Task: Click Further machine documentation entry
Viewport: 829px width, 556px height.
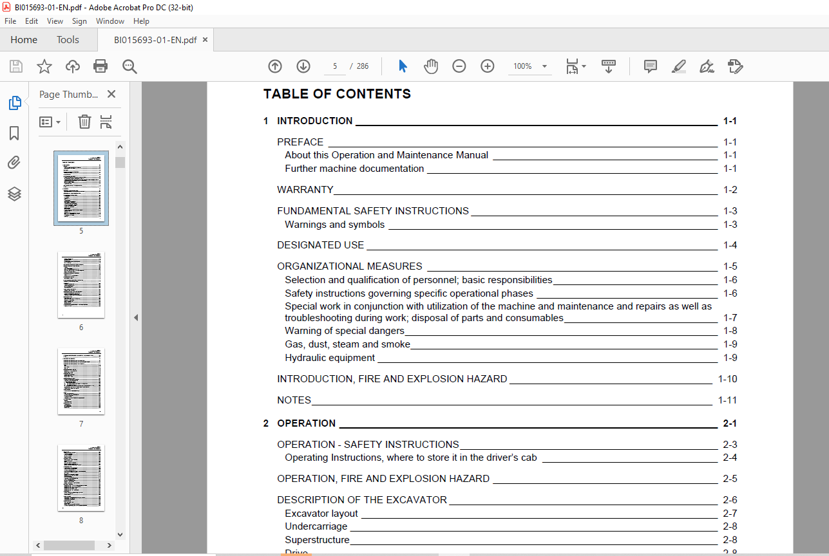Action: point(511,169)
